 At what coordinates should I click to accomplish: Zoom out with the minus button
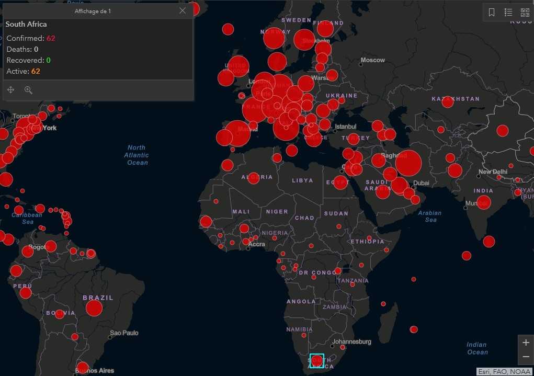pyautogui.click(x=526, y=357)
